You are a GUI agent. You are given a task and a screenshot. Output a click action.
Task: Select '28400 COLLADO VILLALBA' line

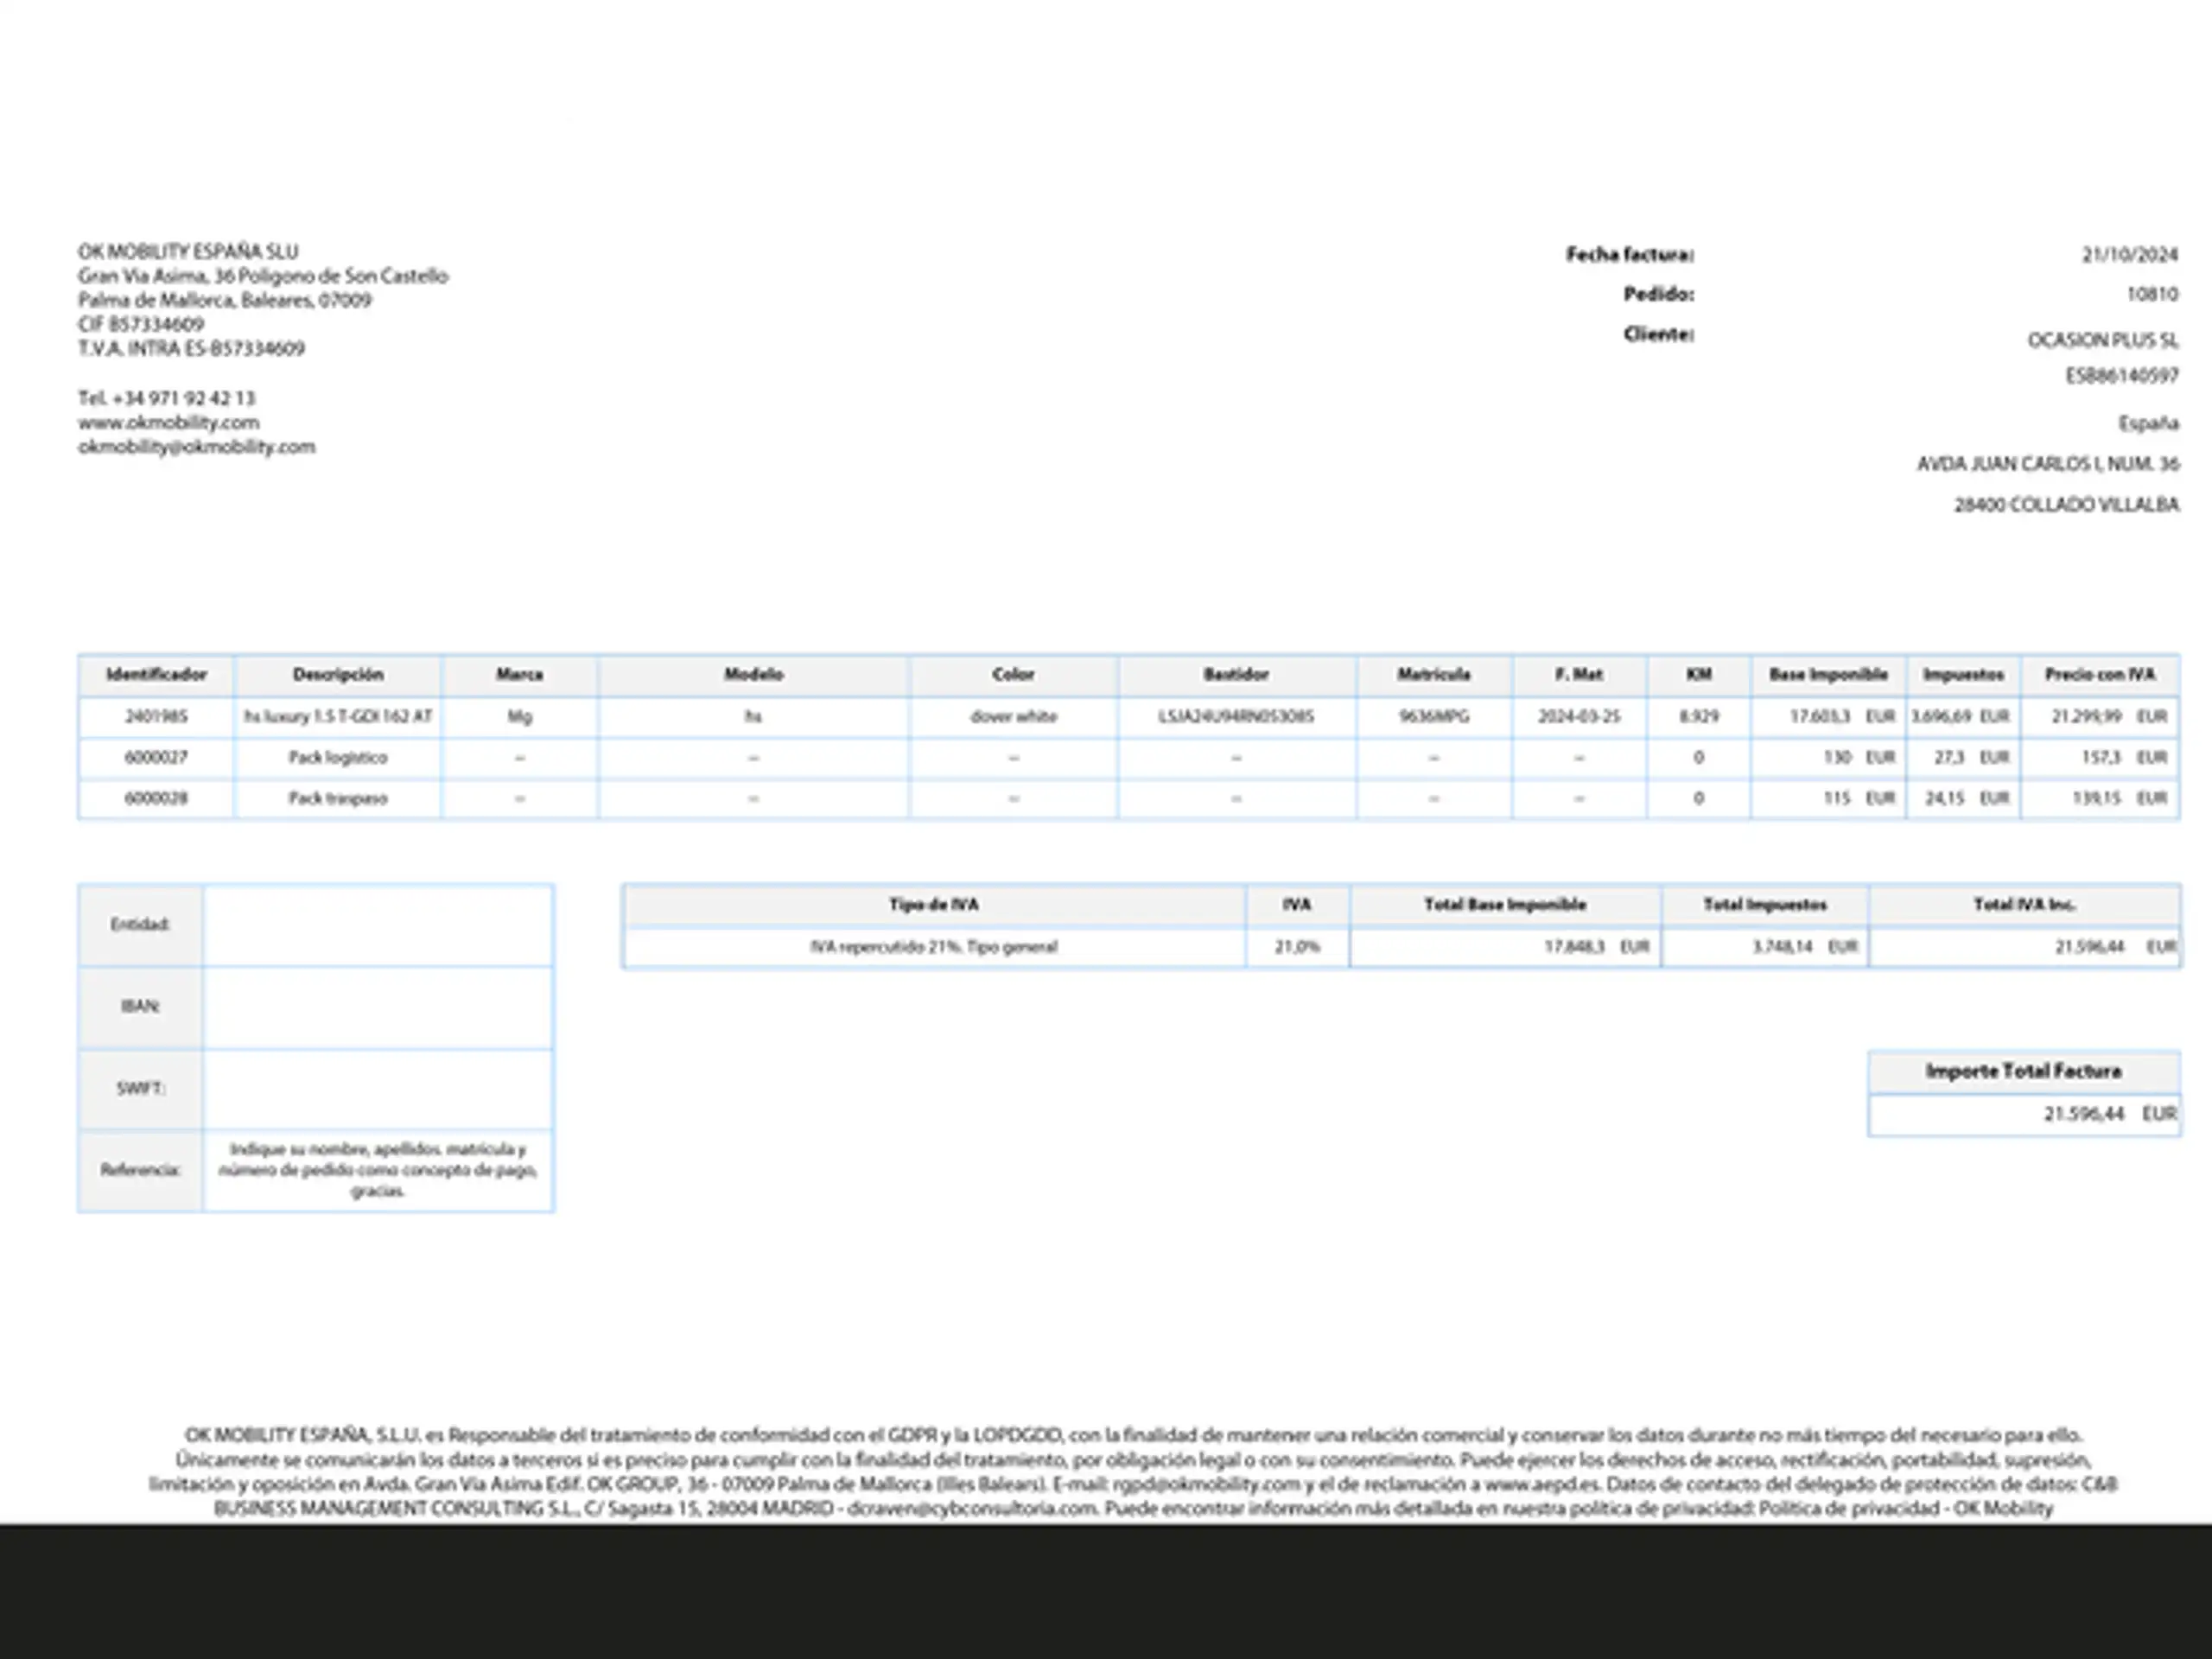(2066, 505)
